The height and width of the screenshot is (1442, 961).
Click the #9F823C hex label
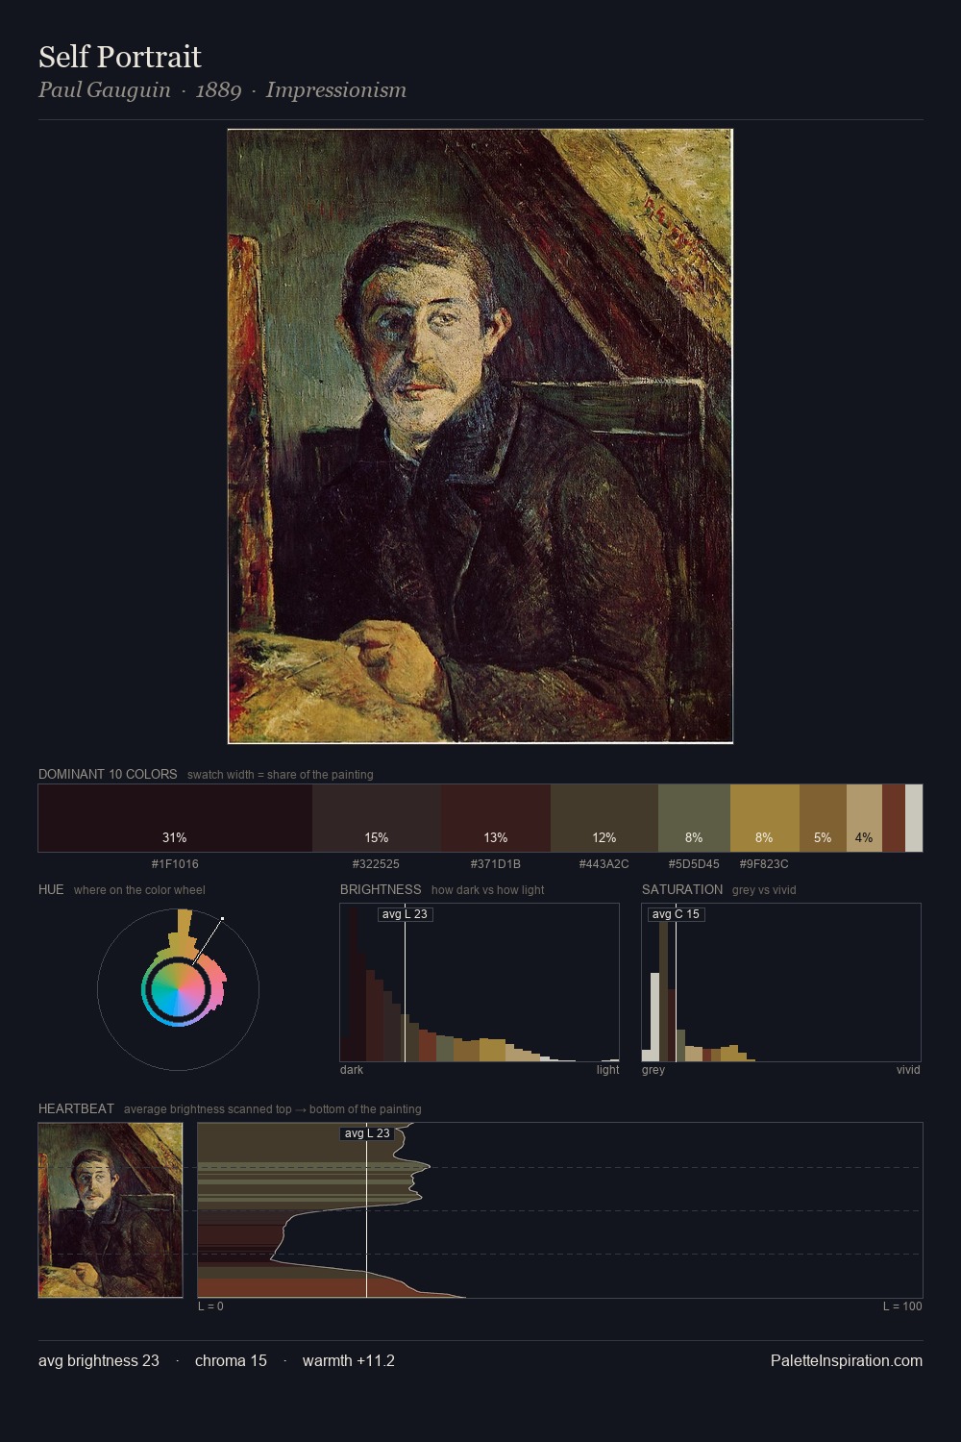pos(764,864)
